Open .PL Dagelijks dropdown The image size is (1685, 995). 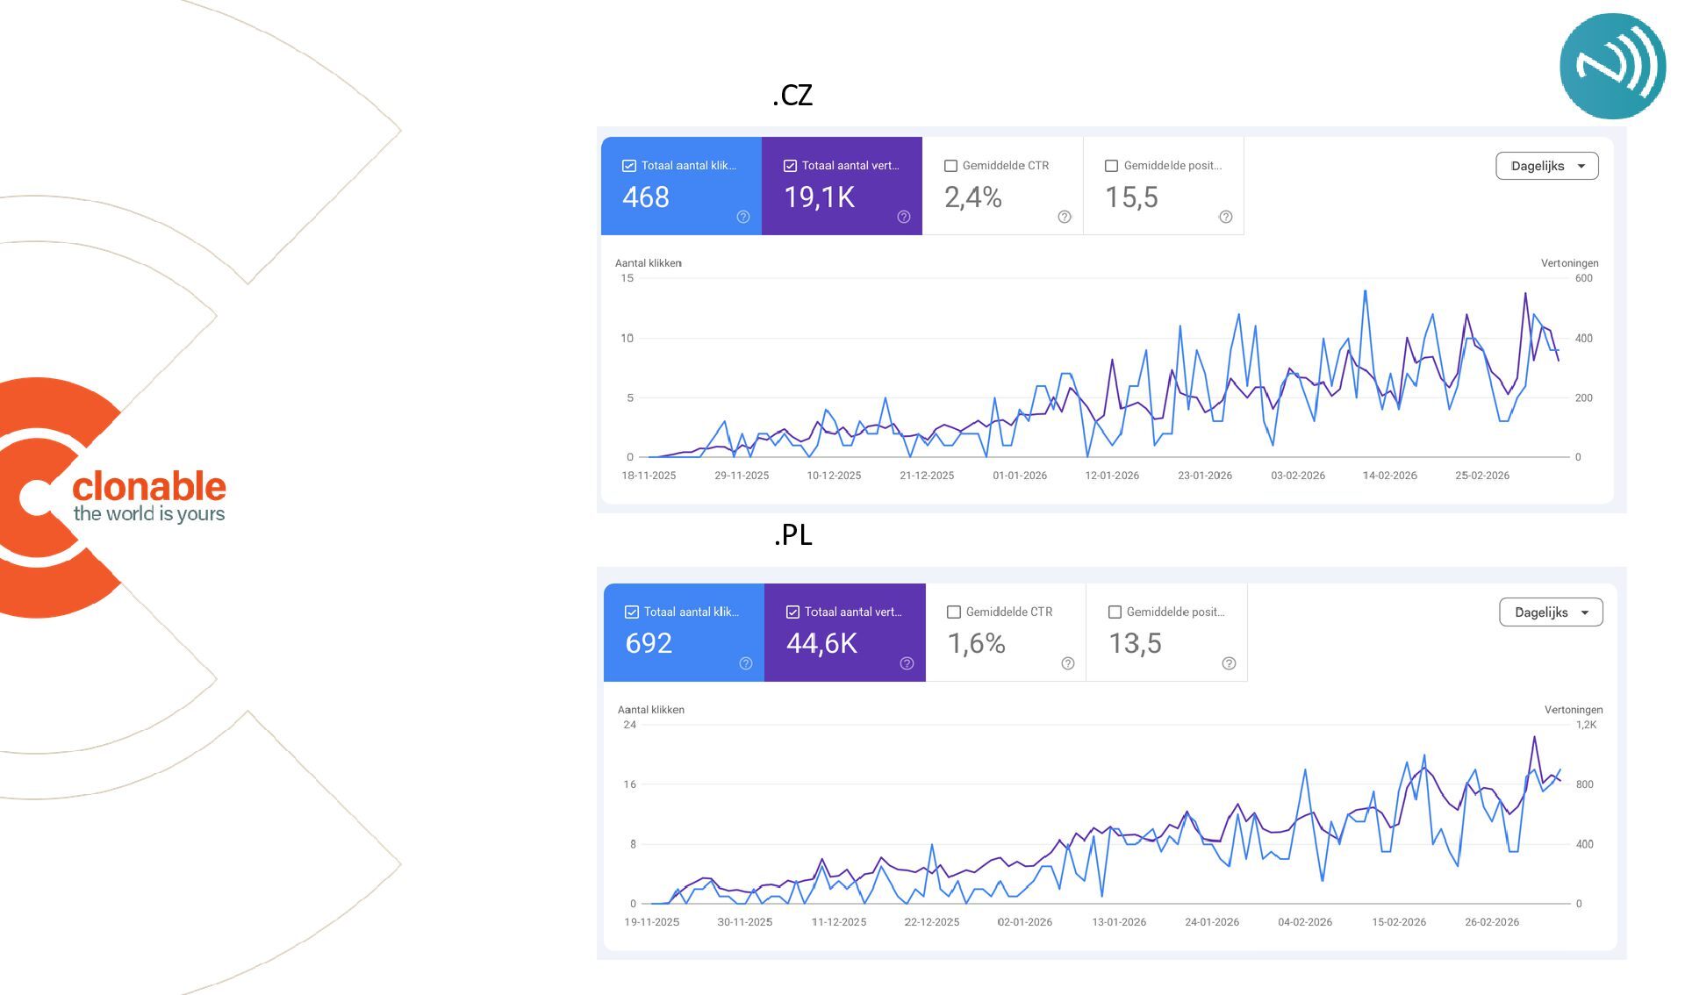point(1550,612)
